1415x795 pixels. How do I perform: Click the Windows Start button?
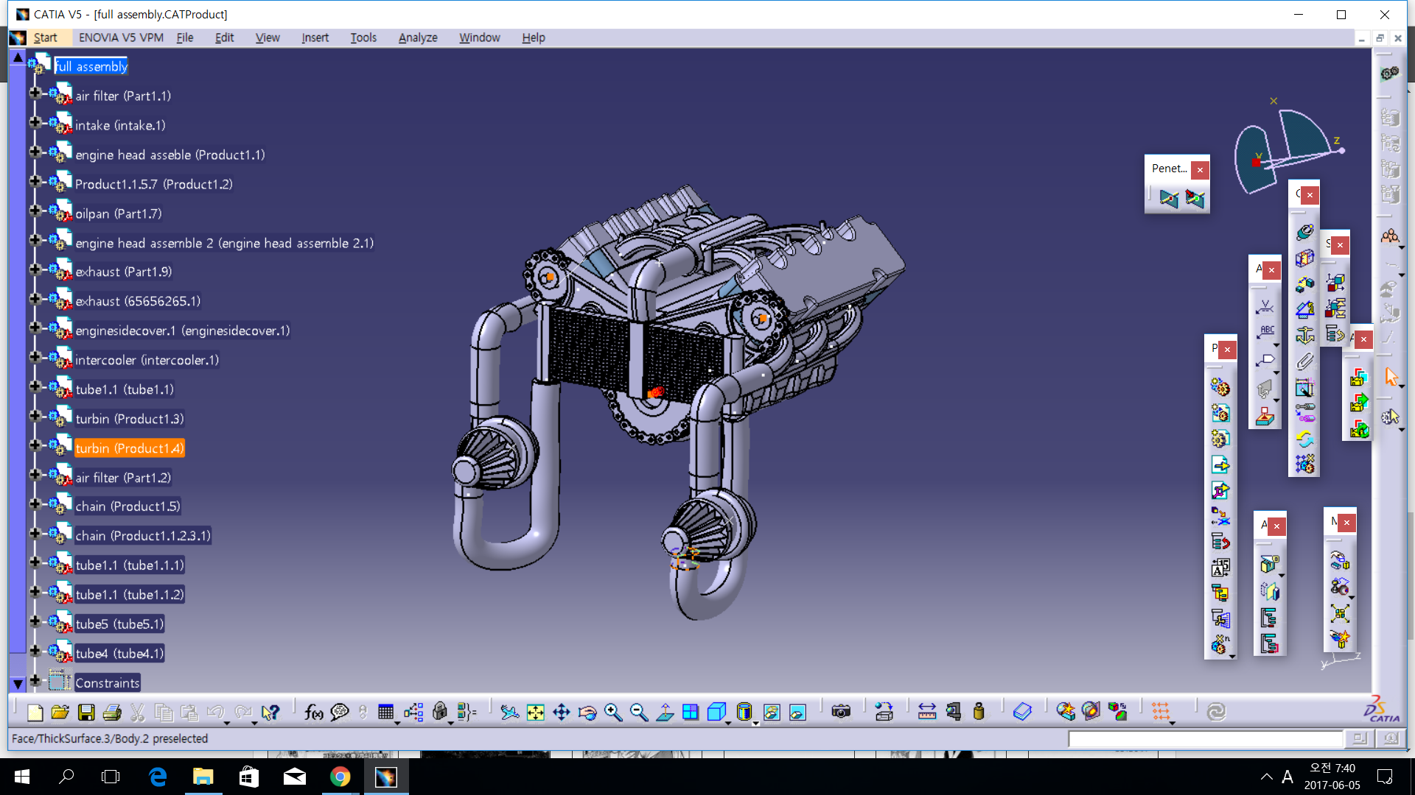(21, 777)
